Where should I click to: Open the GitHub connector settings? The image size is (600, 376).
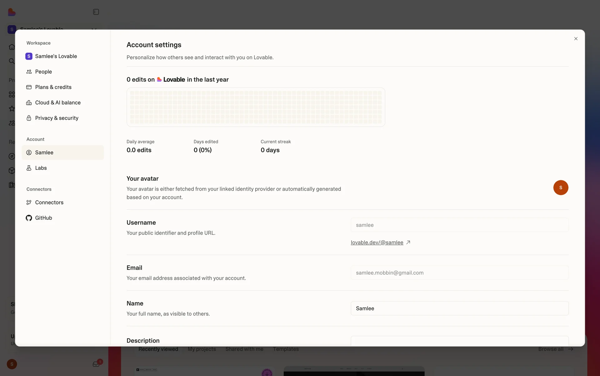(x=43, y=218)
